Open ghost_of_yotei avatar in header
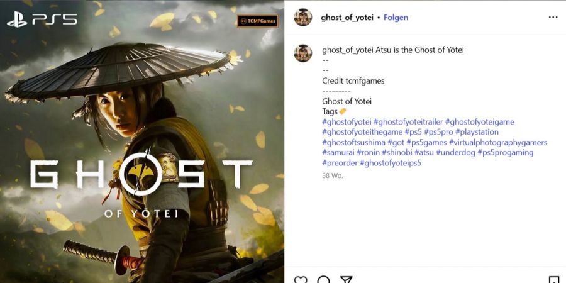This screenshot has width=566, height=283. [303, 18]
